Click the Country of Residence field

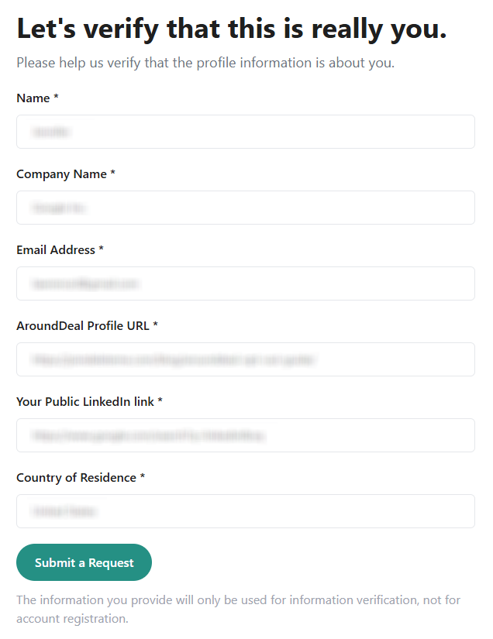tap(245, 511)
